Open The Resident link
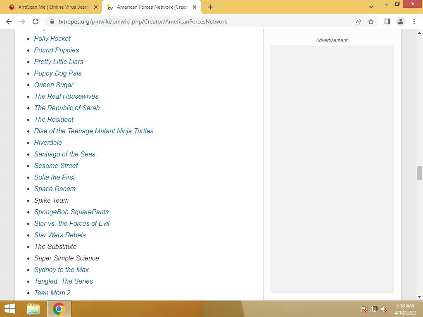The height and width of the screenshot is (317, 423). coord(54,119)
